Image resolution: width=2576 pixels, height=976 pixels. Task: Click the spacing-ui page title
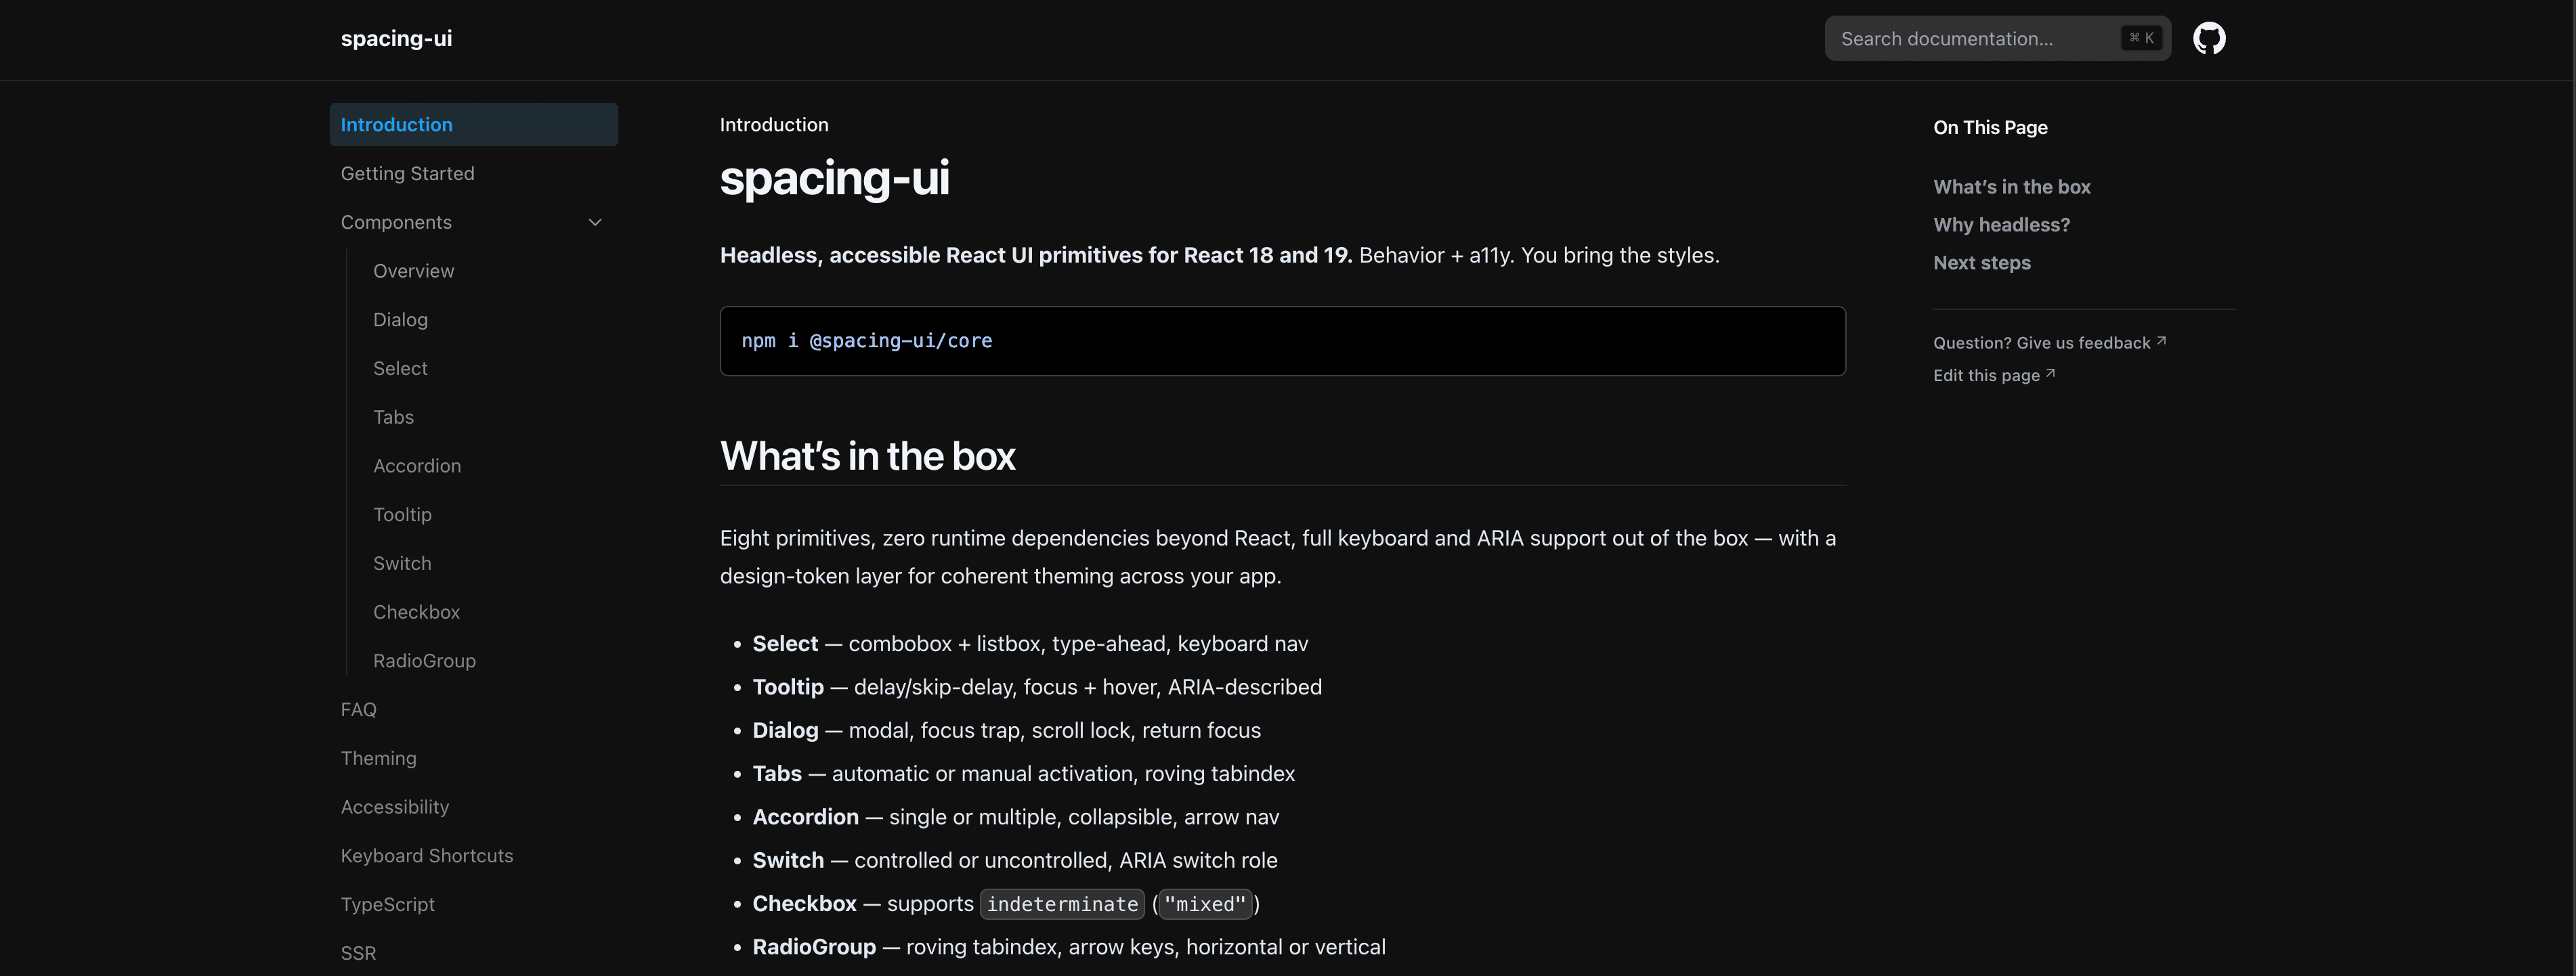pos(834,178)
